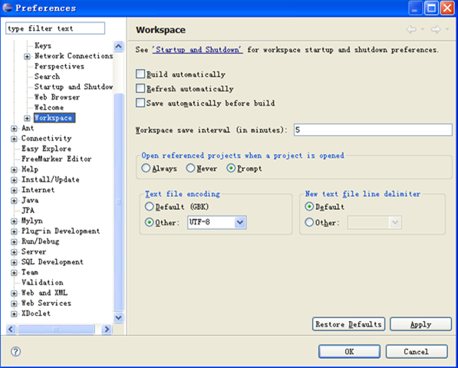The height and width of the screenshot is (368, 458).
Task: Click horizontal scrollbar right arrow
Action: pos(107,329)
